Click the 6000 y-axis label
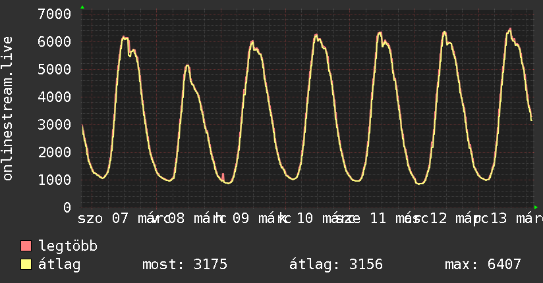543x283 pixels. pyautogui.click(x=55, y=42)
